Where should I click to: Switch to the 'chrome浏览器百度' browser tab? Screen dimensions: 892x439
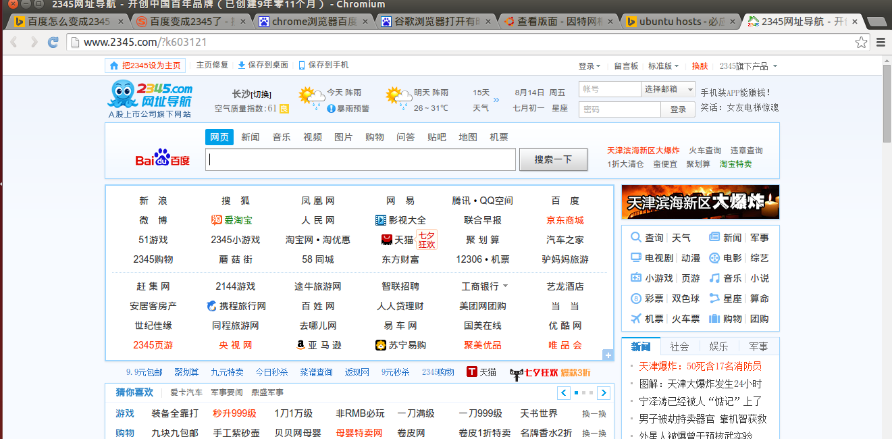pos(315,22)
